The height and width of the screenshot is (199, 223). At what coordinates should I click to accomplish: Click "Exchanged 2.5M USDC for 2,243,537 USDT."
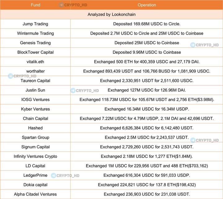147,138
